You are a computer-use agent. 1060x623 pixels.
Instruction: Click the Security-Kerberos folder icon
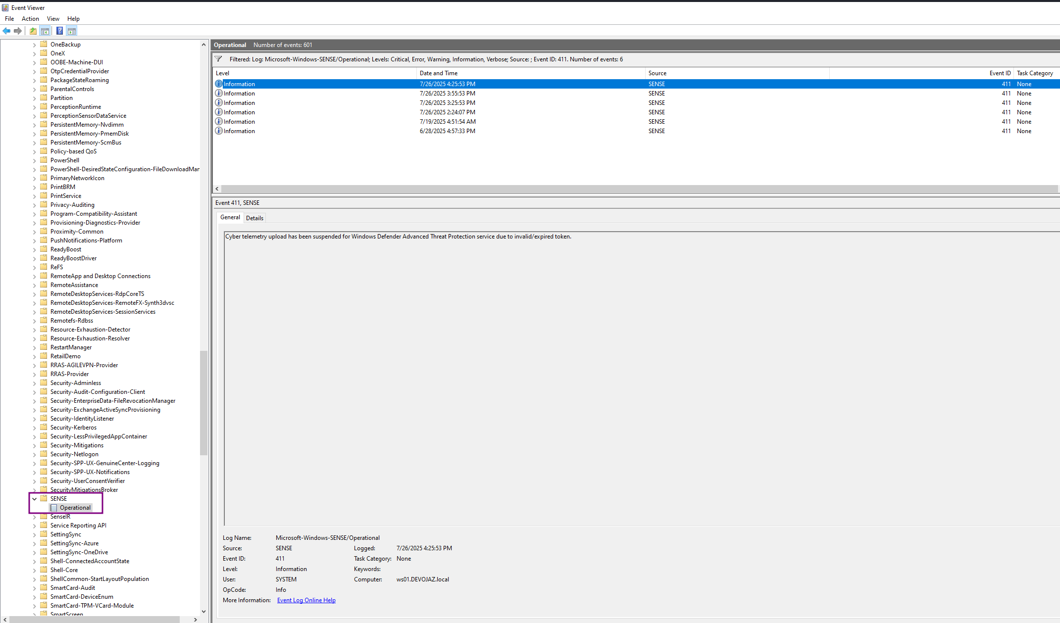pyautogui.click(x=44, y=427)
